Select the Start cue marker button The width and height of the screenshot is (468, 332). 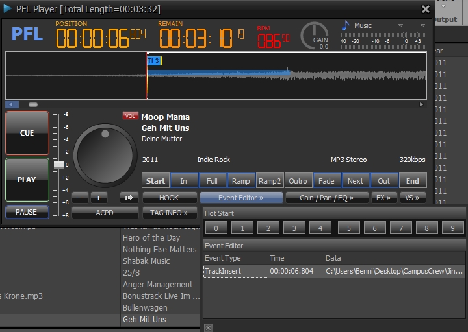click(x=155, y=181)
